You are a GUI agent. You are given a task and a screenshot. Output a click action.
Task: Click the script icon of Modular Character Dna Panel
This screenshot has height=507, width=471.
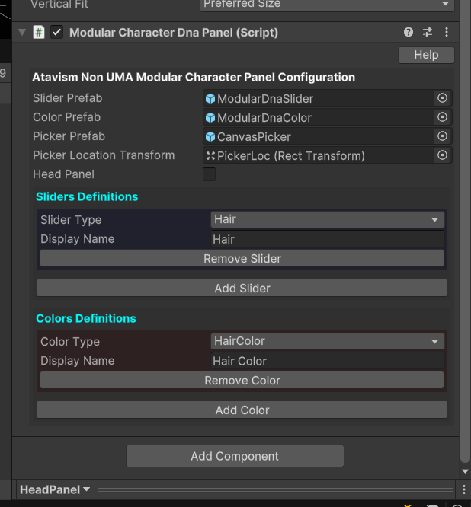pyautogui.click(x=39, y=33)
